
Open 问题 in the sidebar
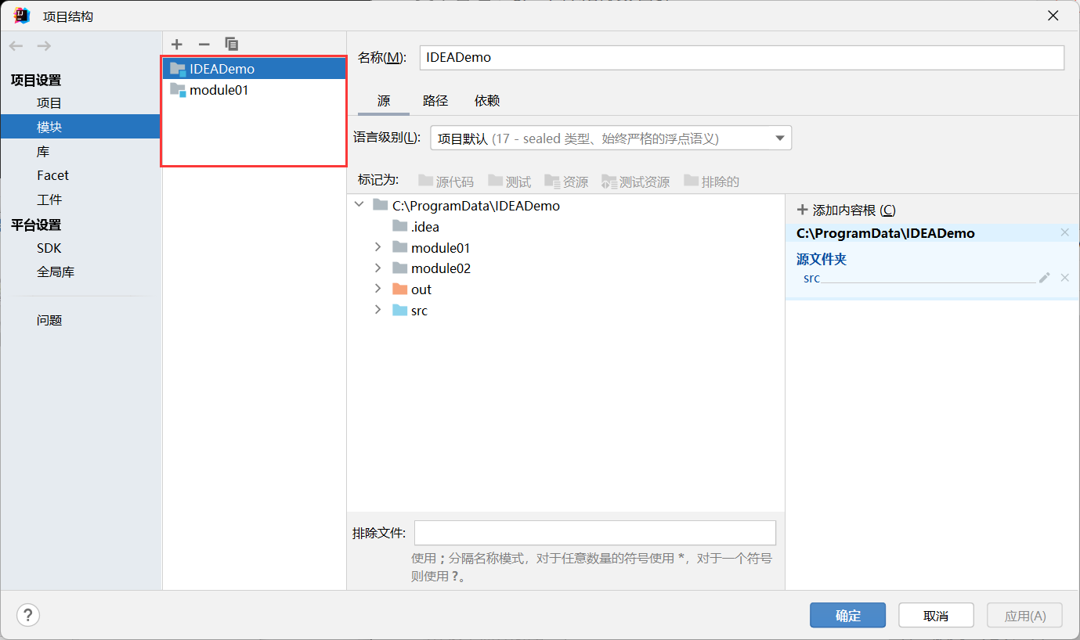click(49, 320)
